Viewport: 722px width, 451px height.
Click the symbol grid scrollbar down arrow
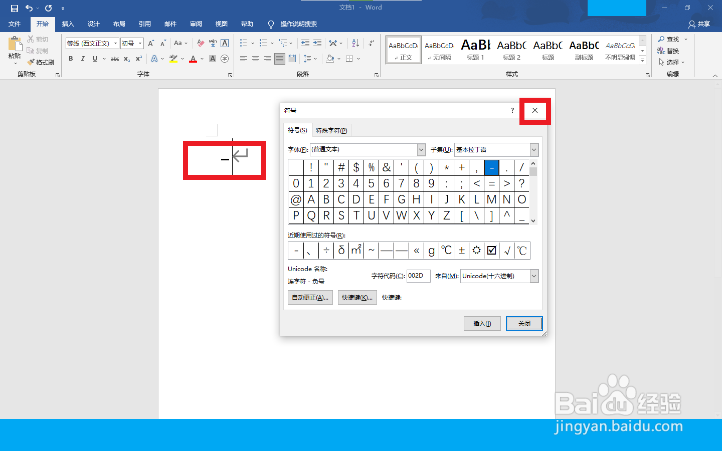pyautogui.click(x=533, y=220)
